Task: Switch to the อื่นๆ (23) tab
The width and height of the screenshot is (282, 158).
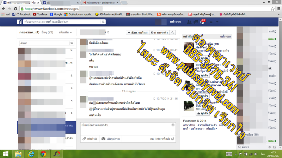Action: point(47,32)
